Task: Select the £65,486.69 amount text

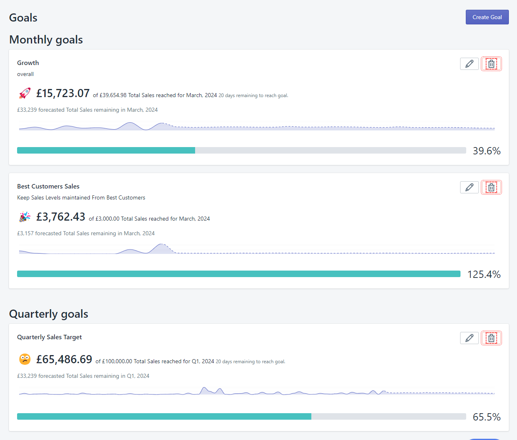Action: pos(64,360)
